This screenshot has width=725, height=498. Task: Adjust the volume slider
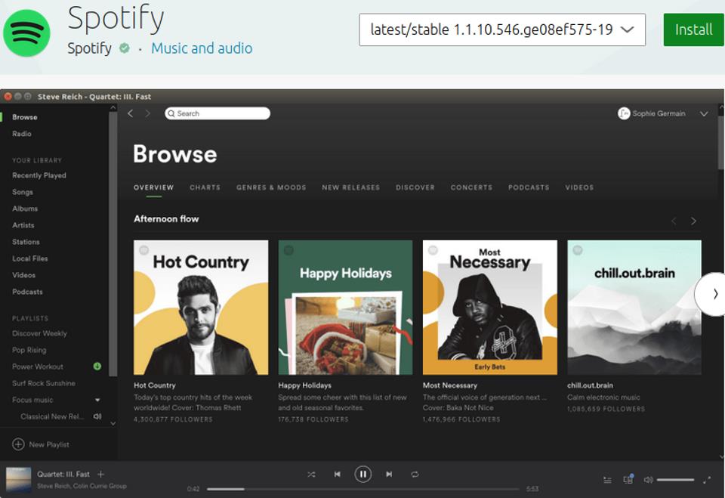point(675,480)
